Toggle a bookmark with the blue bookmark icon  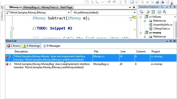pyautogui.click(x=132, y=2)
